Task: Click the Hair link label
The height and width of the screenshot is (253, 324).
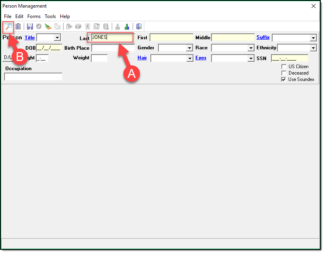Action: [x=142, y=58]
